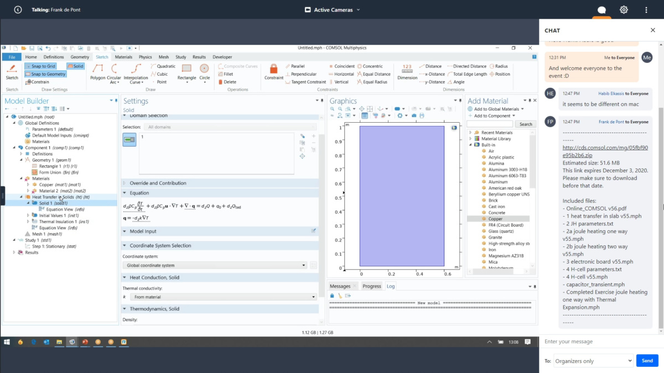
Task: Click the Sketch mode icon
Action: 12,72
